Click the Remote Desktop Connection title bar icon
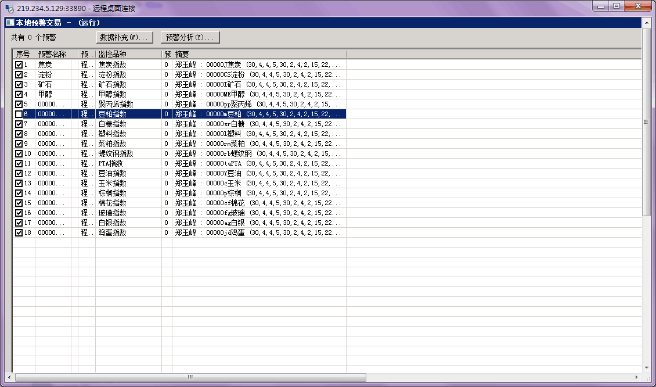 [9, 8]
